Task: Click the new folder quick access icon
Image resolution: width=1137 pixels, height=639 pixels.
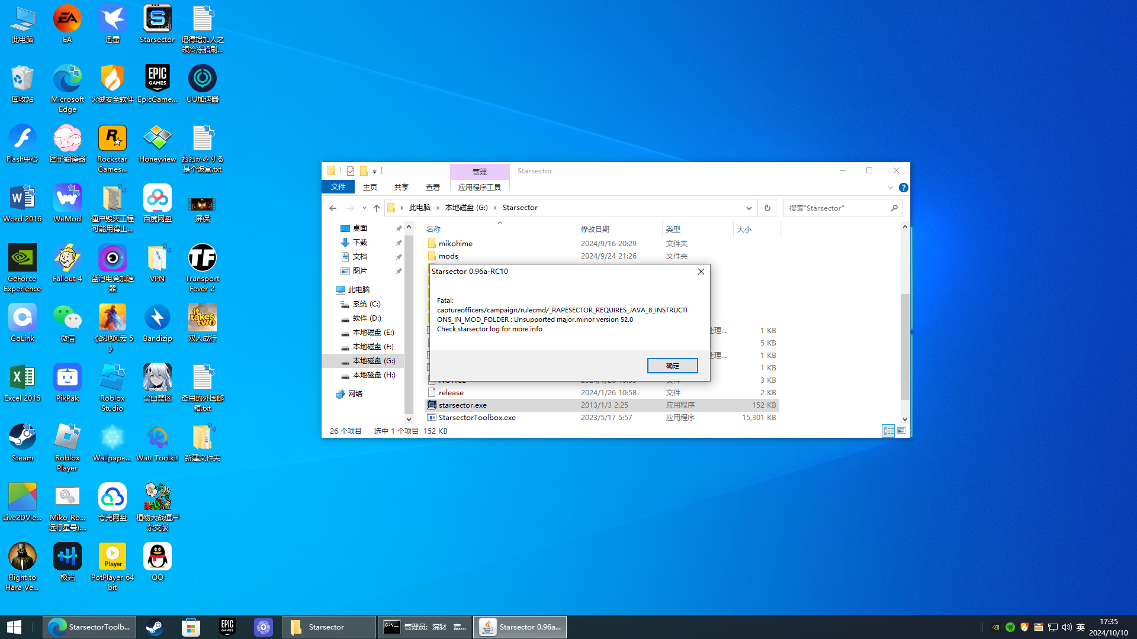Action: pyautogui.click(x=364, y=171)
